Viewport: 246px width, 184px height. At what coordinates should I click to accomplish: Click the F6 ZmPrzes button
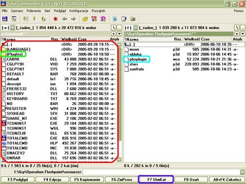click(x=122, y=180)
